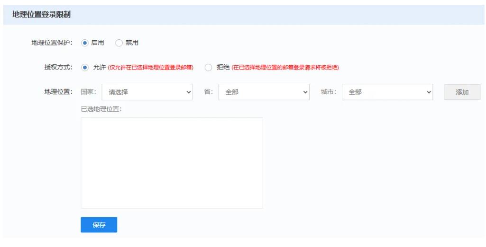Click the 授权方式 field label

(58, 67)
